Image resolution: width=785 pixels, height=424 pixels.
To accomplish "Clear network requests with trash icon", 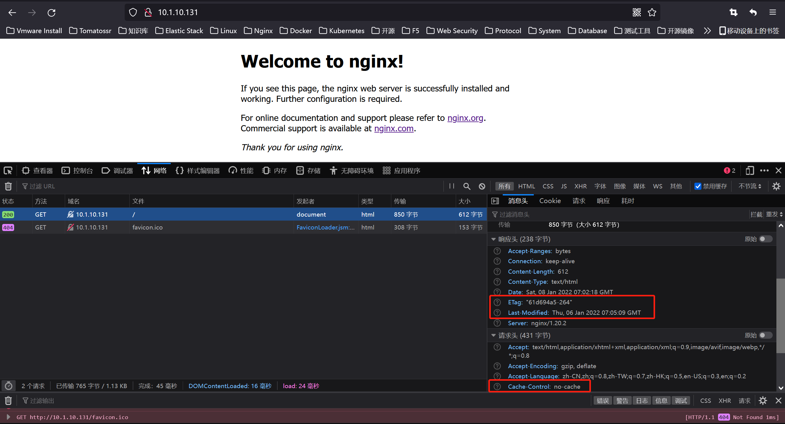I will click(8, 186).
